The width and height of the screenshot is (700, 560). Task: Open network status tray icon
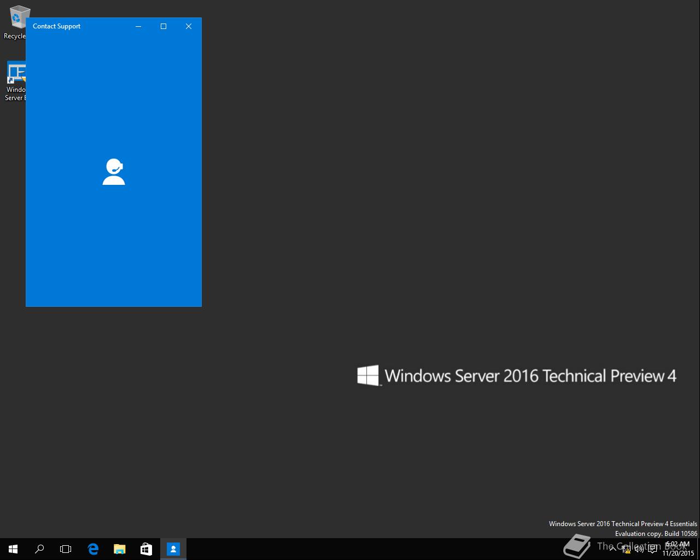tap(626, 549)
